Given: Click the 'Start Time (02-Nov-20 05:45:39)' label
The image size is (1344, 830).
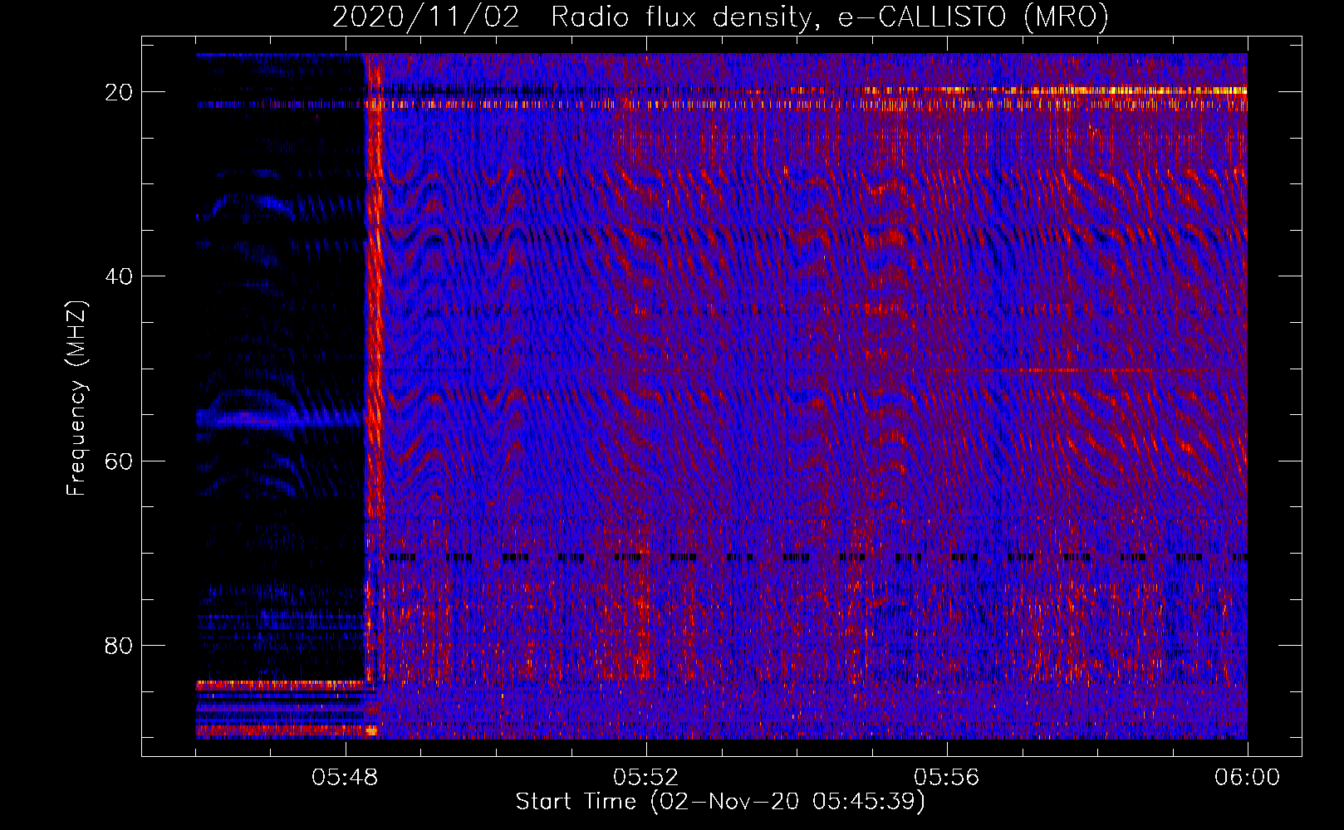Looking at the screenshot, I should click(720, 802).
